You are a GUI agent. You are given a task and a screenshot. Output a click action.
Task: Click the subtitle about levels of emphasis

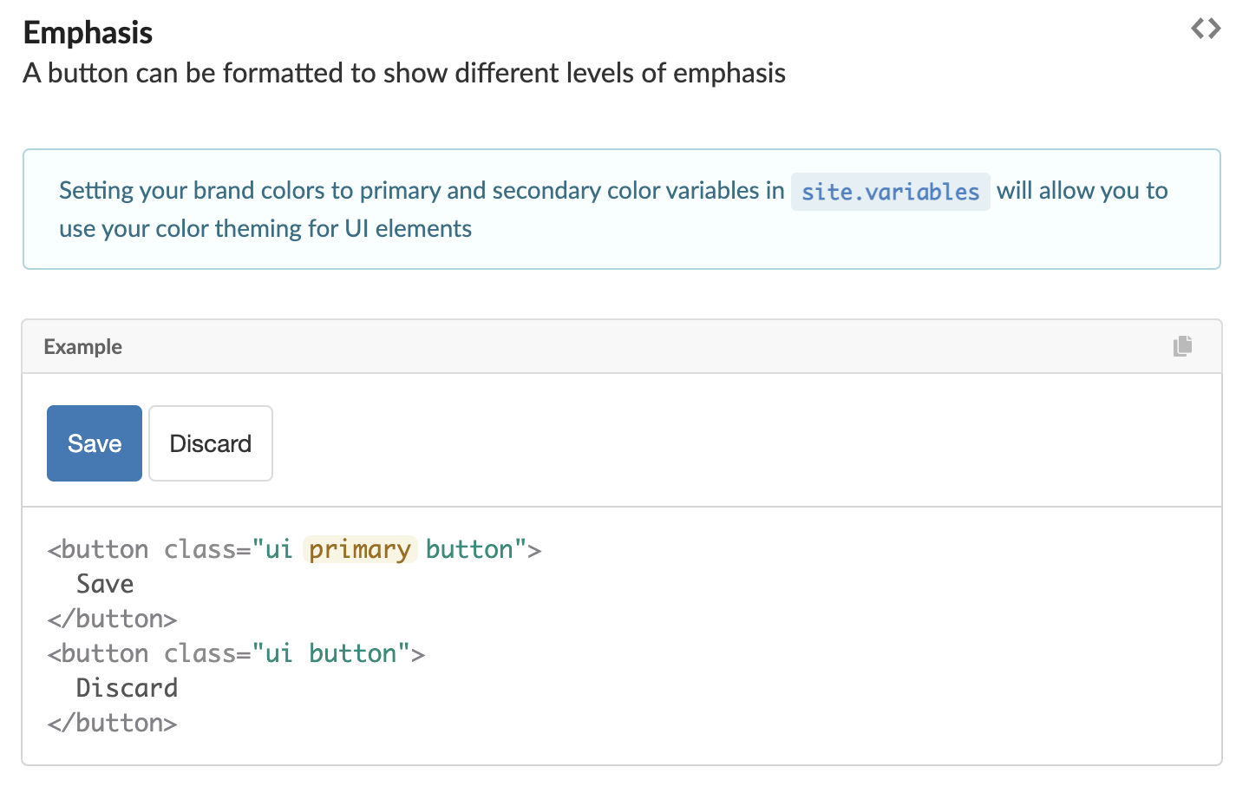click(x=404, y=73)
